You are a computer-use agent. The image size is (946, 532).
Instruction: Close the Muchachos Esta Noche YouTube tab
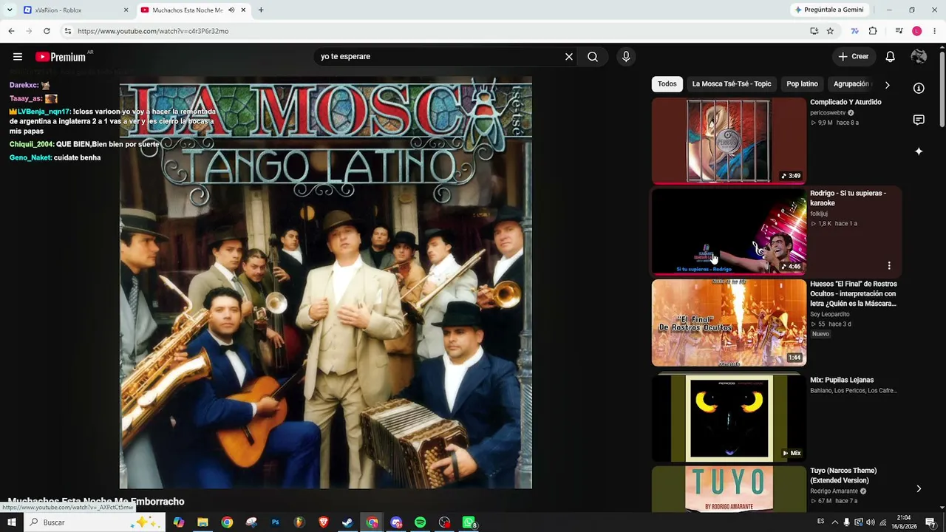[x=244, y=10]
